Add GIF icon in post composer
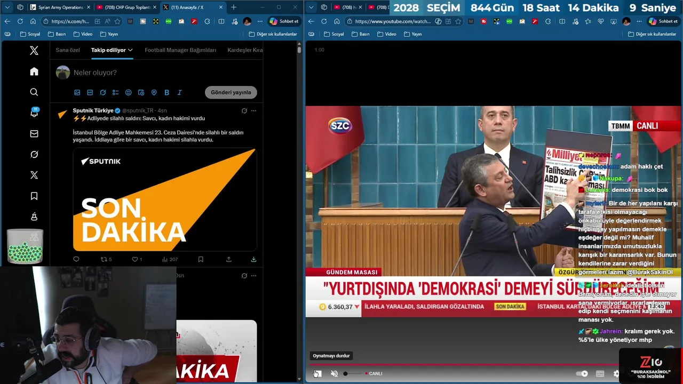The width and height of the screenshot is (683, 384). coord(90,92)
